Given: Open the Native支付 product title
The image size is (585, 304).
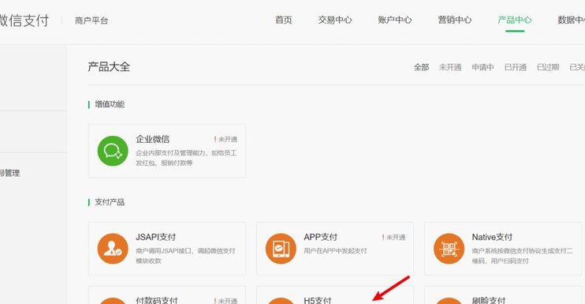Looking at the screenshot, I should click(492, 237).
